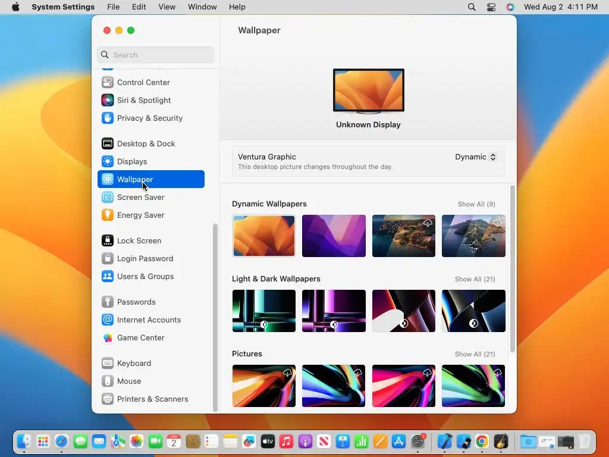Viewport: 609px width, 457px height.
Task: Go to Internet Accounts settings
Action: click(150, 320)
